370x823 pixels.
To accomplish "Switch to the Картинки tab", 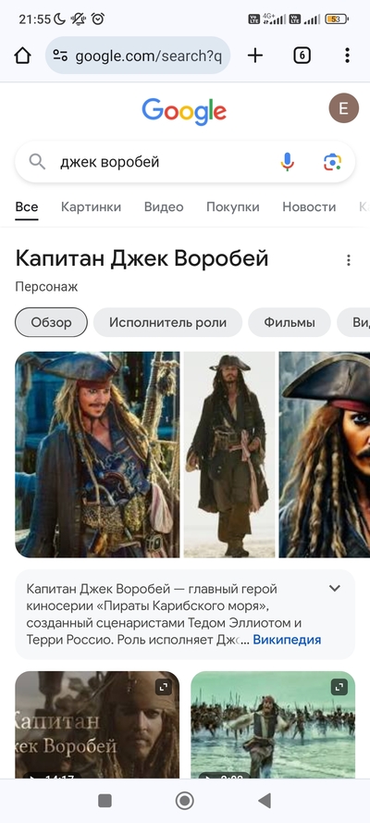I will tap(92, 206).
